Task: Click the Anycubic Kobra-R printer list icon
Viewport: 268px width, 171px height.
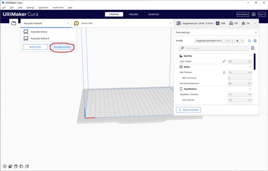Action: [26, 38]
